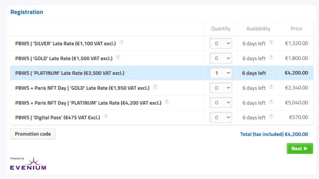Image resolution: width=319 pixels, height=179 pixels.
Task: Click help icon beside PBWS GOLD Late Rate
Action: (118, 57)
